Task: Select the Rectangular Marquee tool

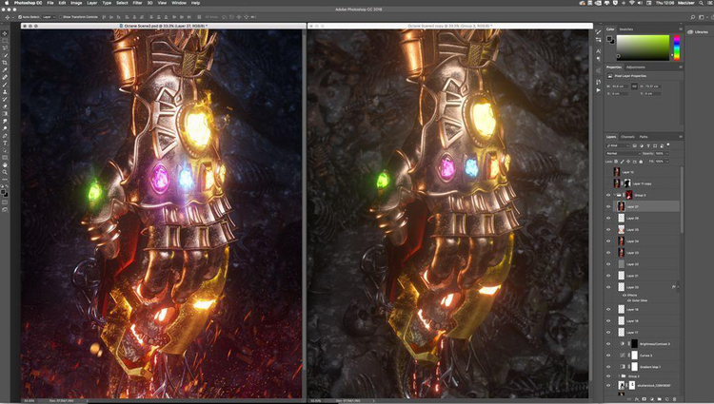Action: tap(5, 41)
